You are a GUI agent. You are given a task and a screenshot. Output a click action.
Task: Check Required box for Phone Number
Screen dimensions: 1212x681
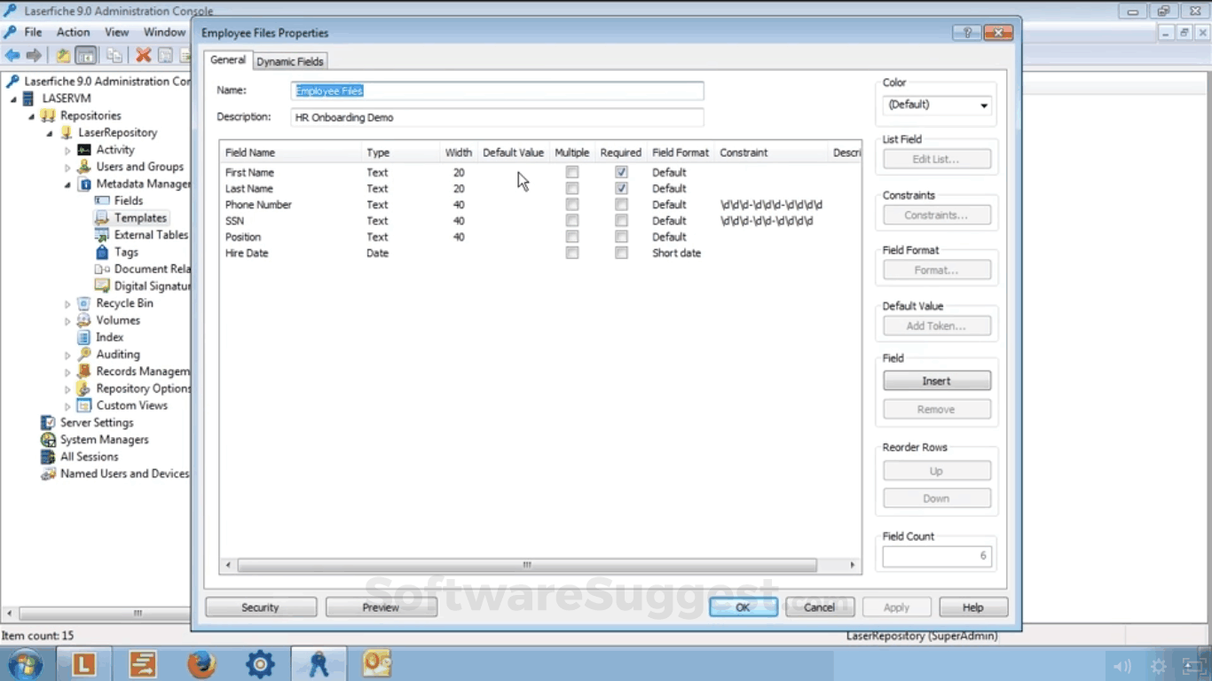coord(621,205)
